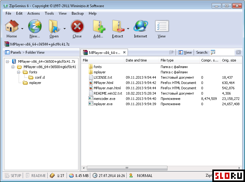Screen dimensions: 245x182
Task: Select conf.d folder in tree
Action: [x=40, y=77]
